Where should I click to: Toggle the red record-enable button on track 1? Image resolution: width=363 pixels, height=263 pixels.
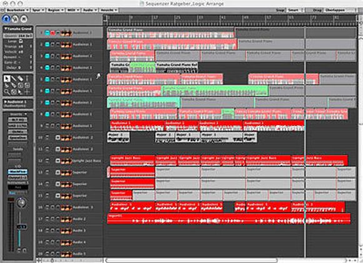point(53,33)
